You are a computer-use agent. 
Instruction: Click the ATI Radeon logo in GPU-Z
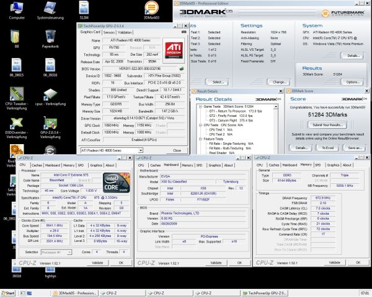(x=174, y=50)
